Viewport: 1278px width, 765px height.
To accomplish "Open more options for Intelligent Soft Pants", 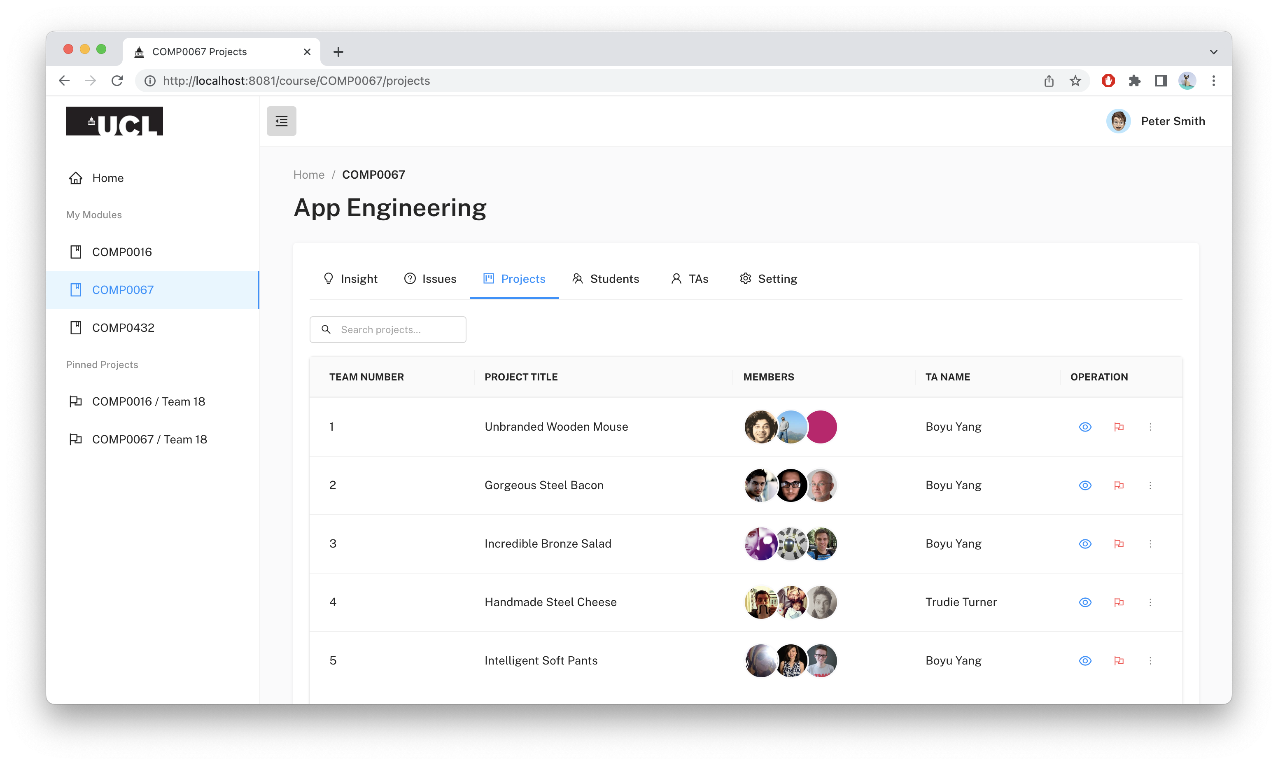I will [1150, 660].
